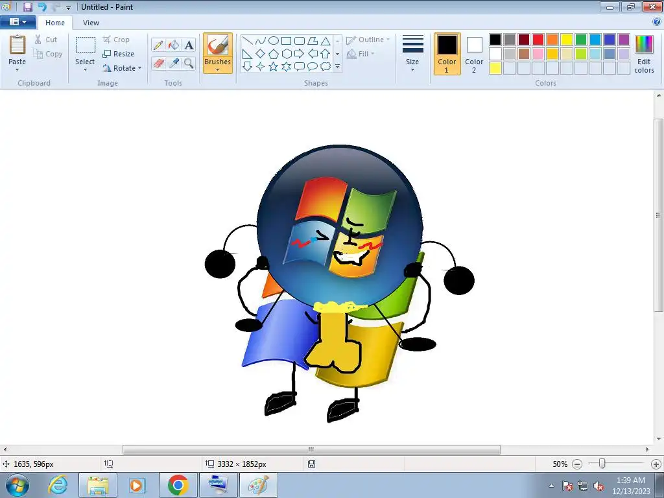Choose the Left arrow shape

pyautogui.click(x=313, y=54)
